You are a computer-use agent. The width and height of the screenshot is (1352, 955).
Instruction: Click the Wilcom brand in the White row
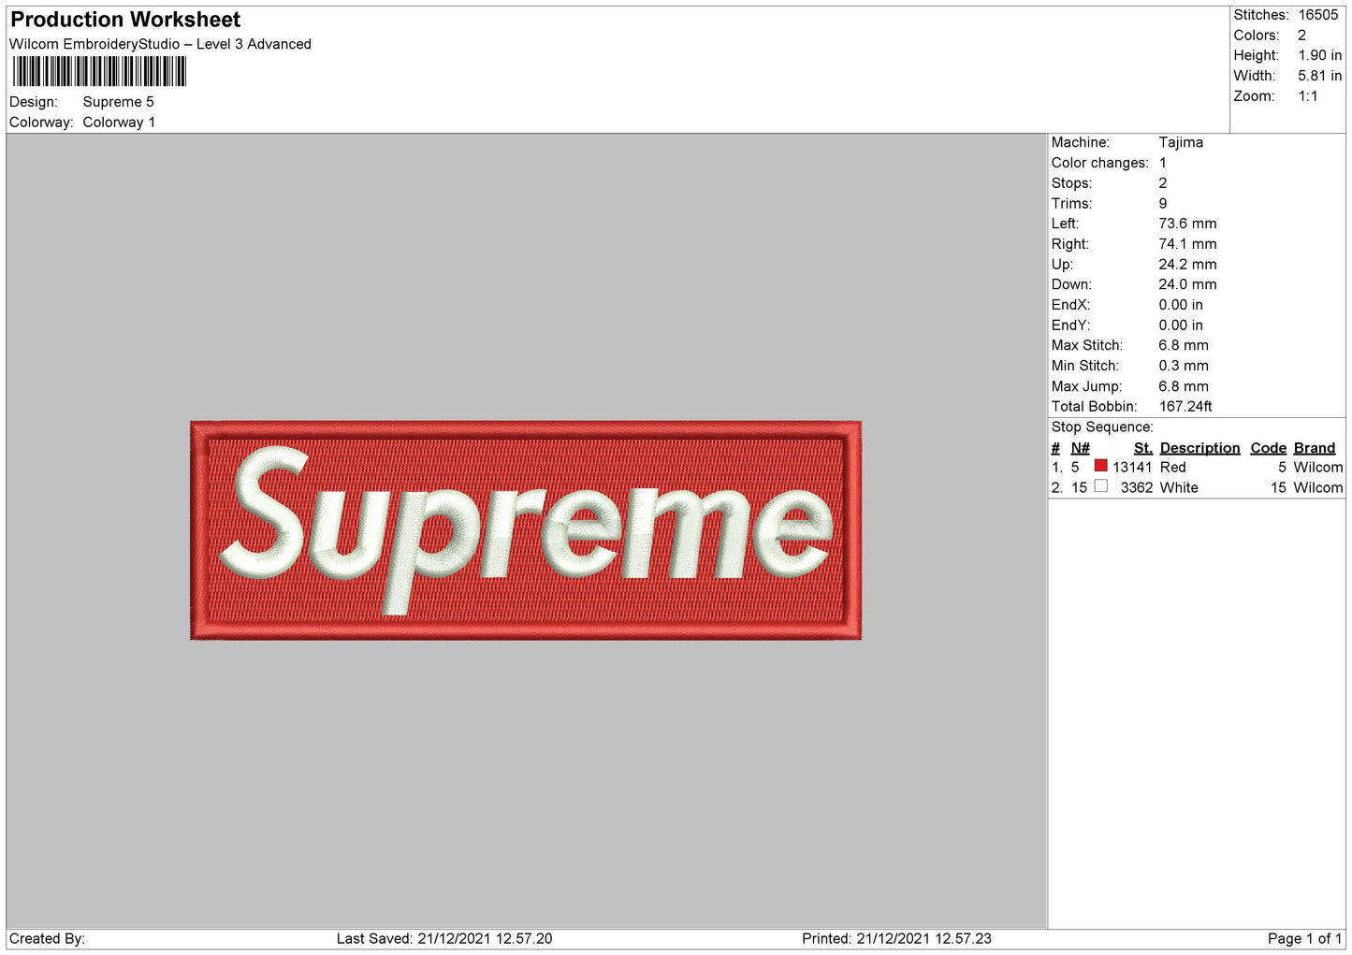pos(1318,488)
